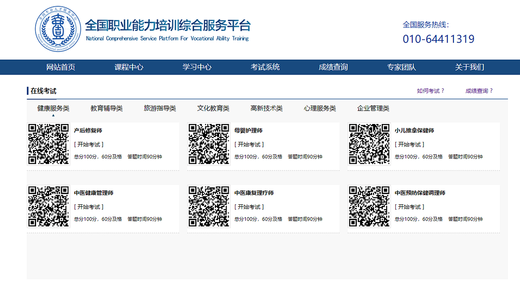This screenshot has height=286, width=520.
Task: Click the 如何考试？ help link
Action: [430, 91]
